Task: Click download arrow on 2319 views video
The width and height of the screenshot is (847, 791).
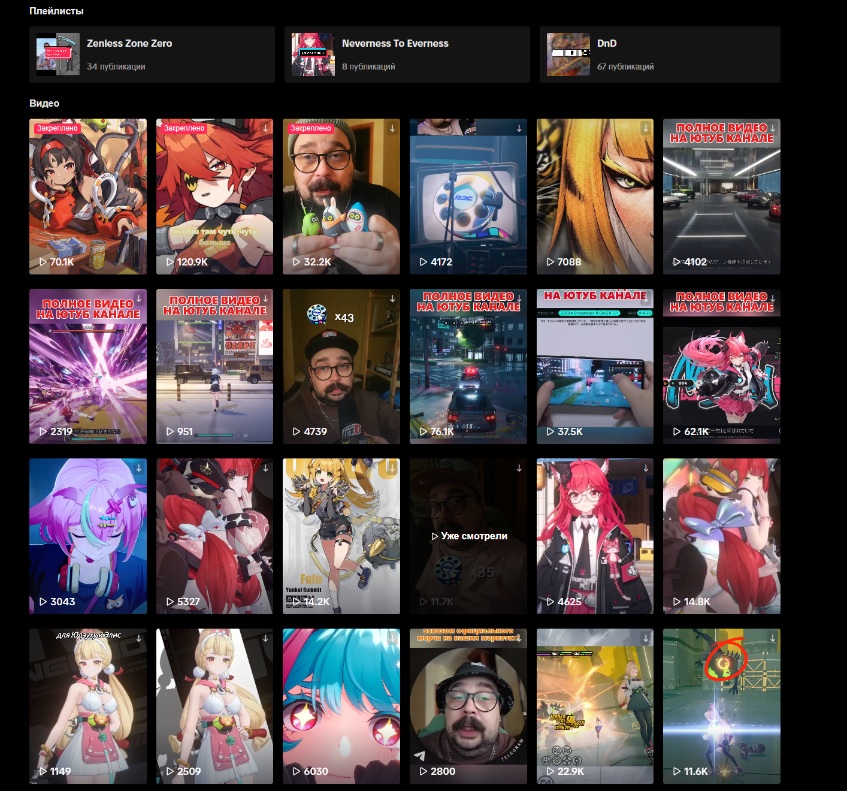Action: pos(139,298)
